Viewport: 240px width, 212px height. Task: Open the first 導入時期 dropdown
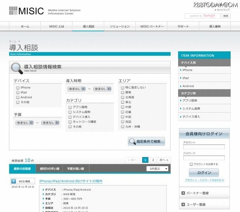(x=76, y=89)
